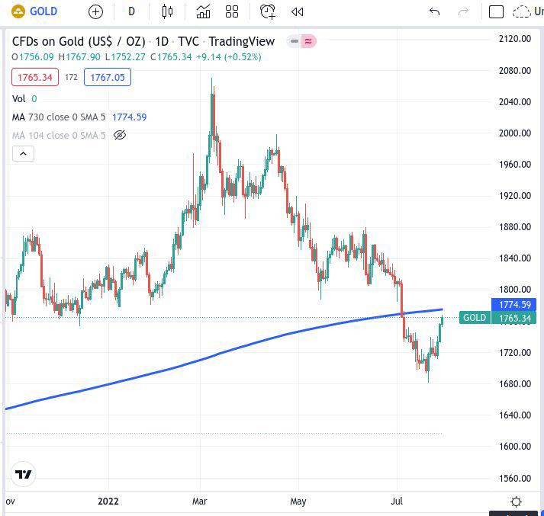The width and height of the screenshot is (544, 516).
Task: Show the hidden MA 104 indicator
Action: [x=120, y=136]
